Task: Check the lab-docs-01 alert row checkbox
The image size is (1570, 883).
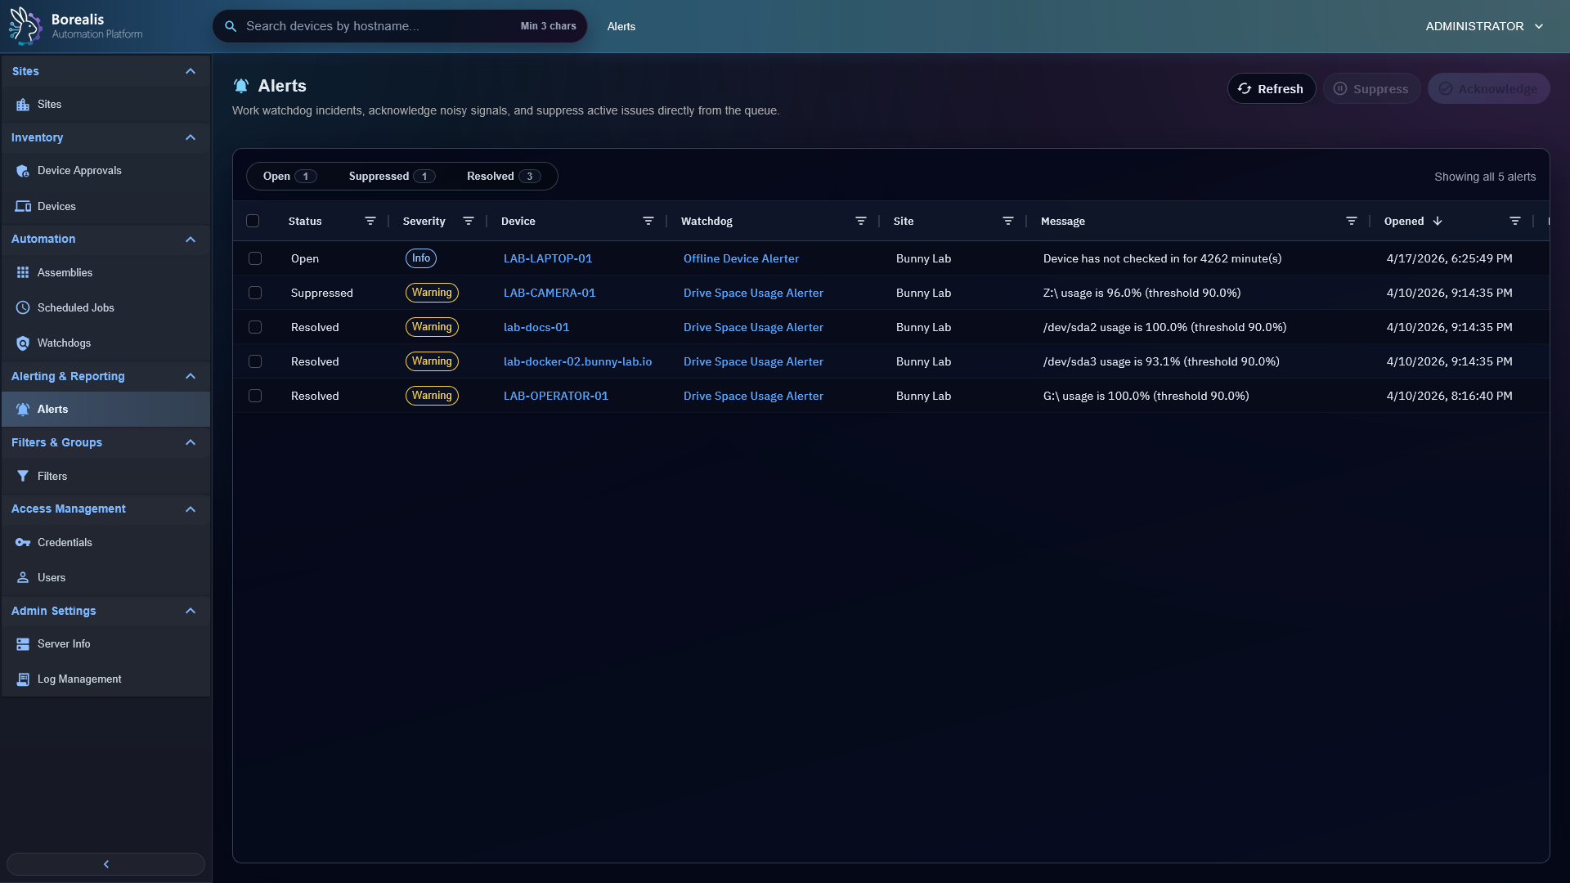Action: point(255,327)
